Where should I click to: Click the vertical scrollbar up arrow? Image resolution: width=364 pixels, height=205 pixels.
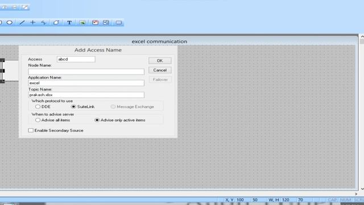click(x=362, y=36)
